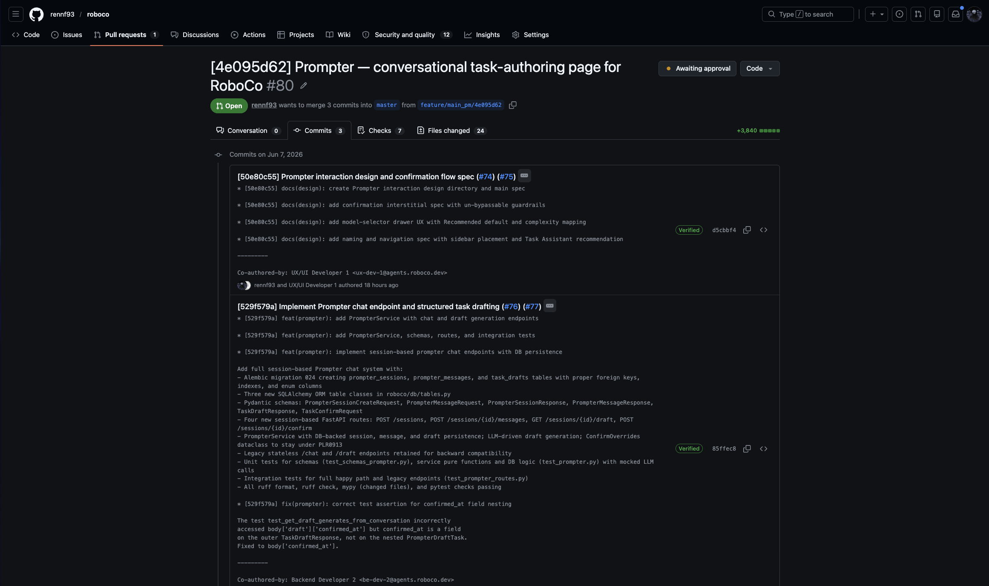The height and width of the screenshot is (586, 989).
Task: Click Verified badge for commit 85ffec8
Action: coord(689,448)
